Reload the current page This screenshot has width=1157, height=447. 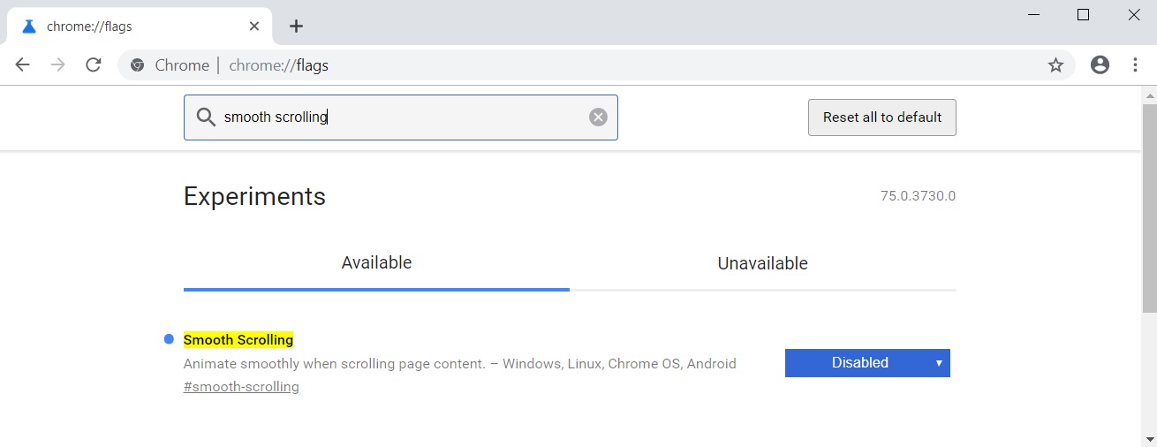coord(94,65)
